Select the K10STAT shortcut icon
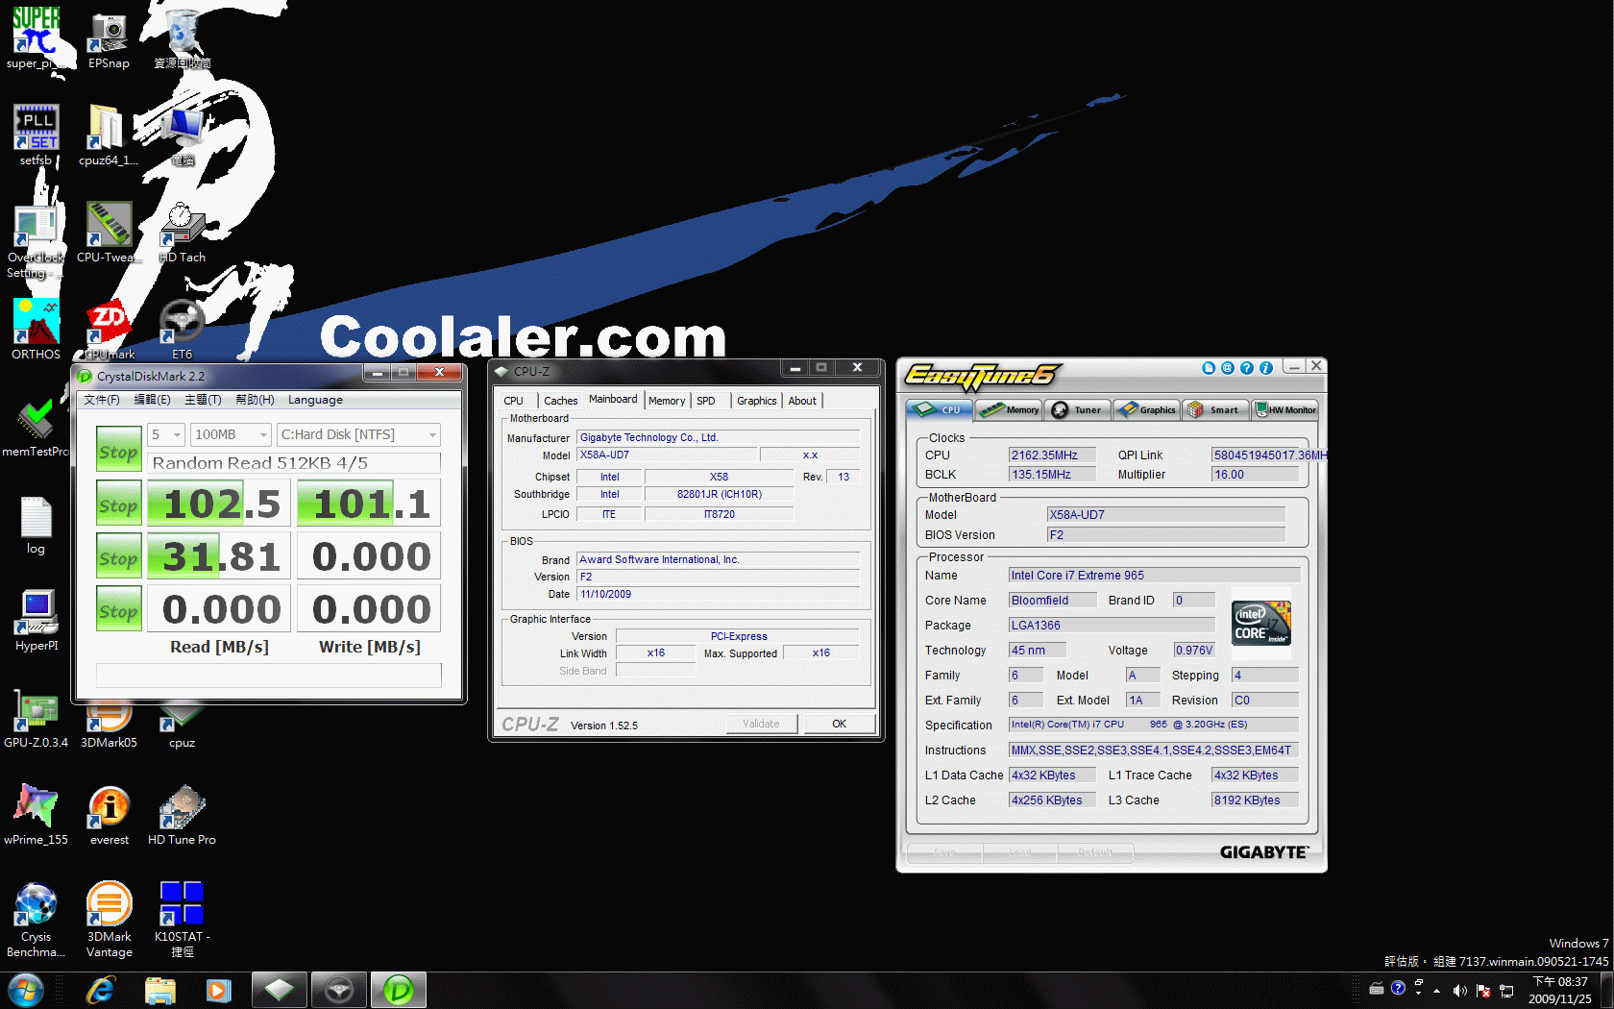Image resolution: width=1614 pixels, height=1009 pixels. 182,920
